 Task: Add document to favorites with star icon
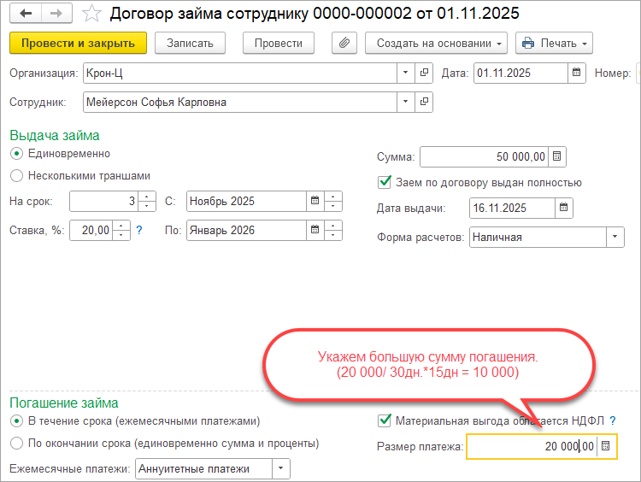pos(91,14)
